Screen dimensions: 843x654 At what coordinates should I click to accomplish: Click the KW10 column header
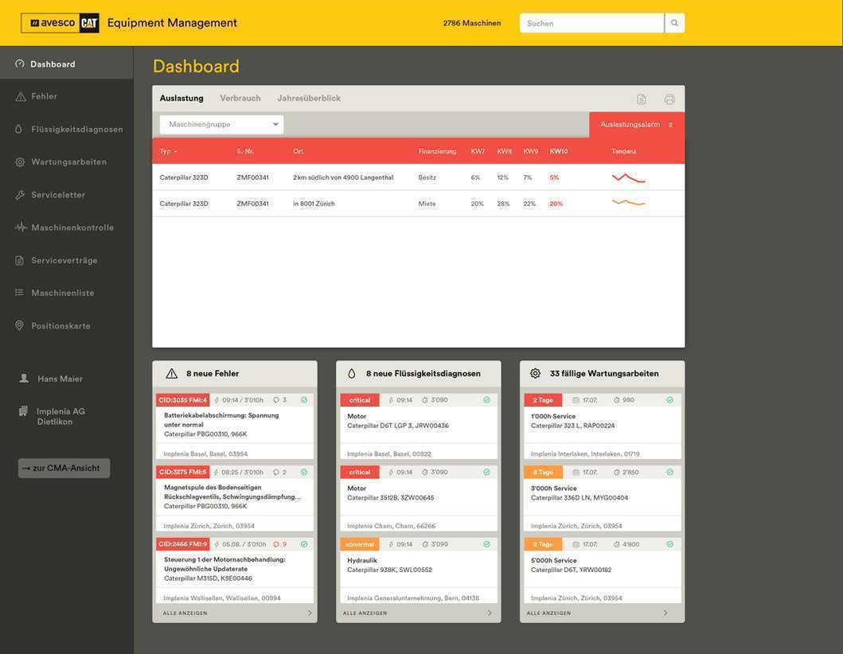point(559,151)
